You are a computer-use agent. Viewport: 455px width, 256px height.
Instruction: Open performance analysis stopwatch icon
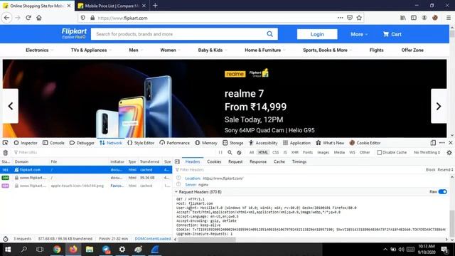(x=6, y=239)
